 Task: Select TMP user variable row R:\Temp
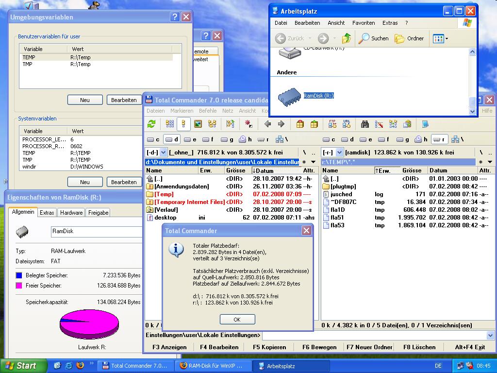point(97,64)
